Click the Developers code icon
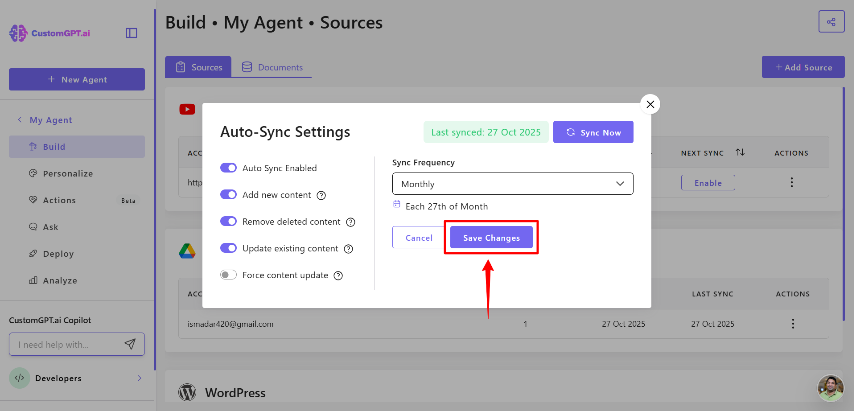 pyautogui.click(x=20, y=378)
